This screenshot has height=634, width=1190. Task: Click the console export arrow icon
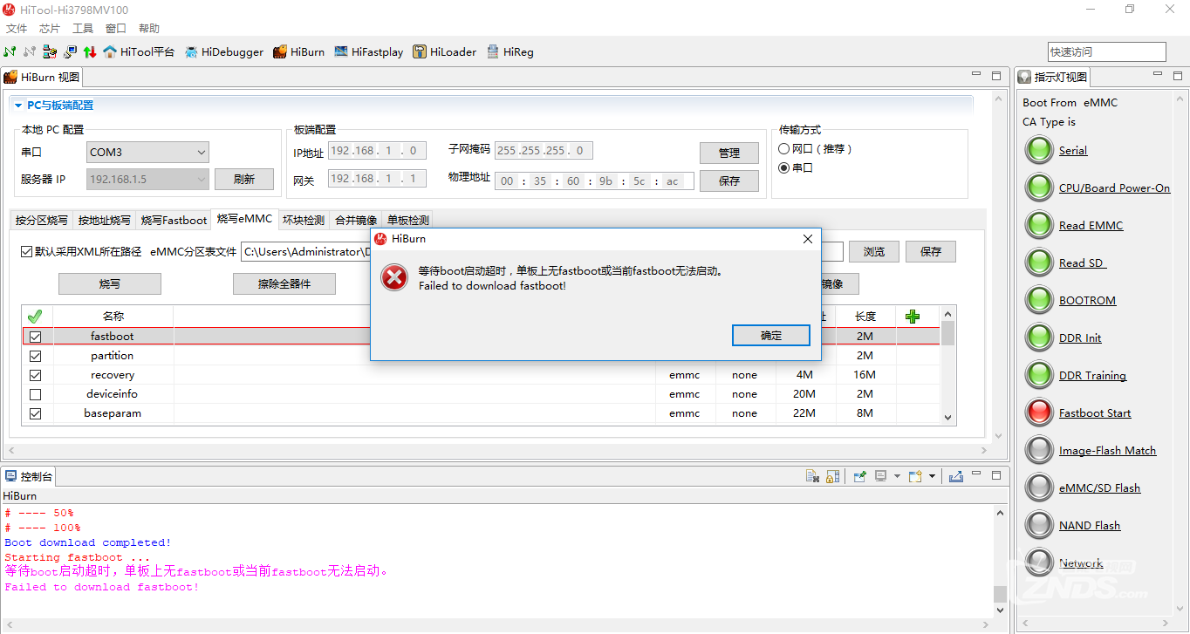[x=956, y=476]
